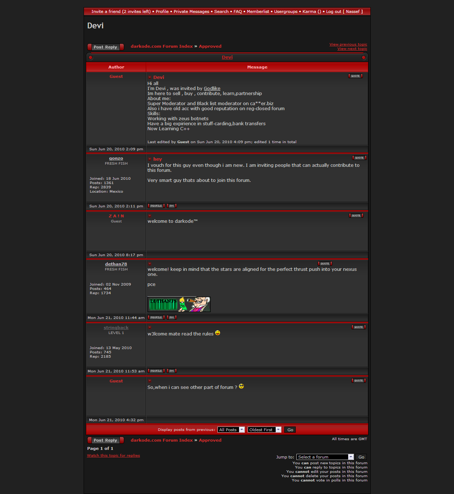Click Quote icon on Devi's first post

coord(355,76)
